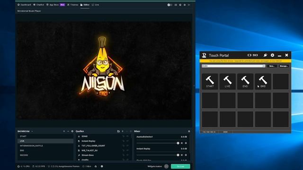Toggle visibility of TXT_FOLLOWER_COUNT source
This screenshot has width=303, height=170.
tap(127, 146)
